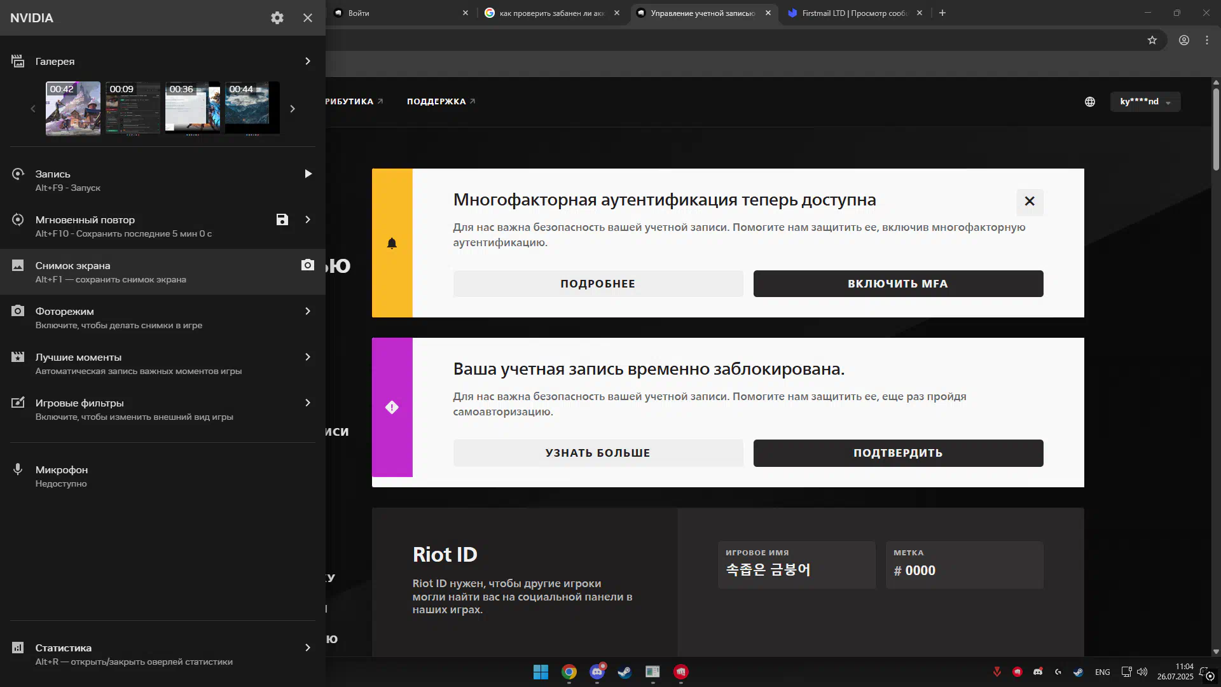
Task: Open the 00:44 gallery clip thumbnail
Action: (x=252, y=108)
